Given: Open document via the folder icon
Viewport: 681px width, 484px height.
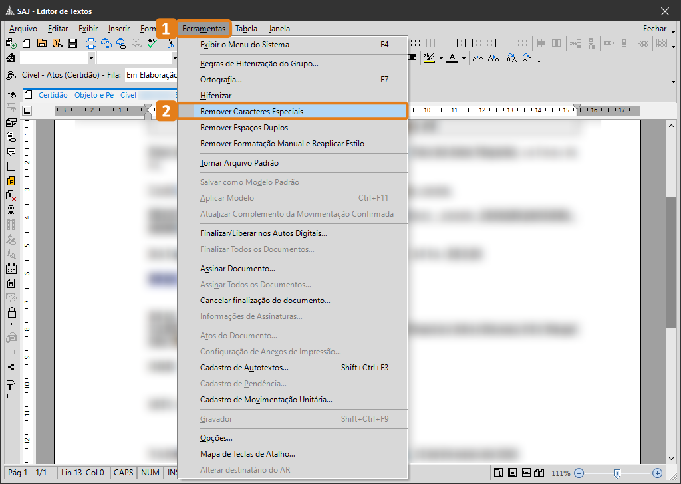Looking at the screenshot, I should coord(42,43).
